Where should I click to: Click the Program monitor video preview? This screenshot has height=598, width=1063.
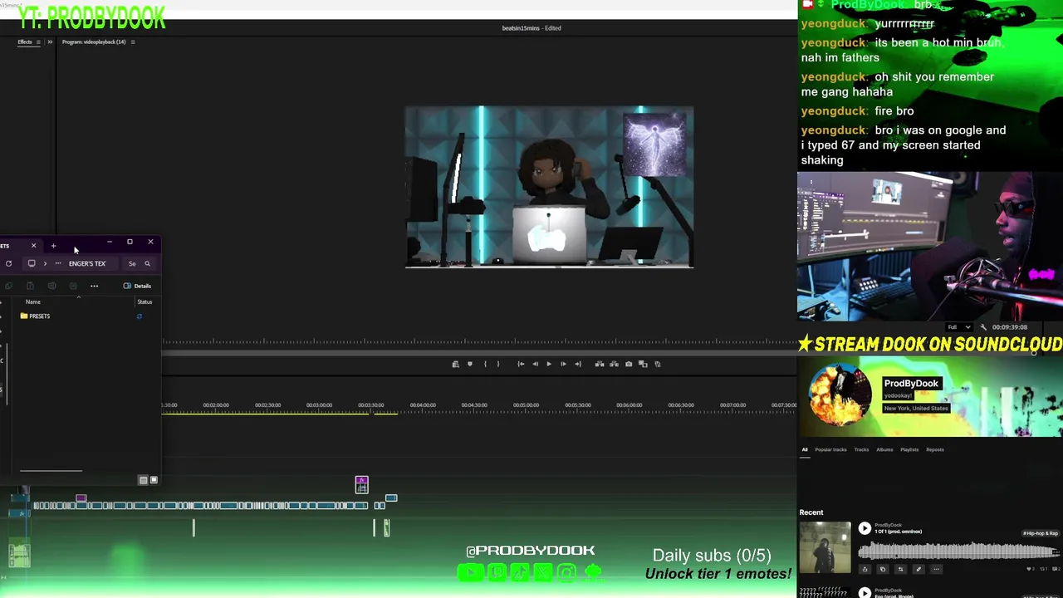(x=549, y=187)
